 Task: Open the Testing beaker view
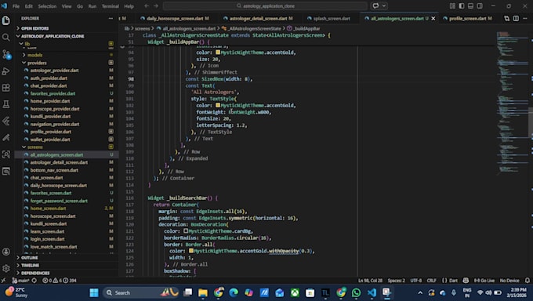[x=5, y=104]
